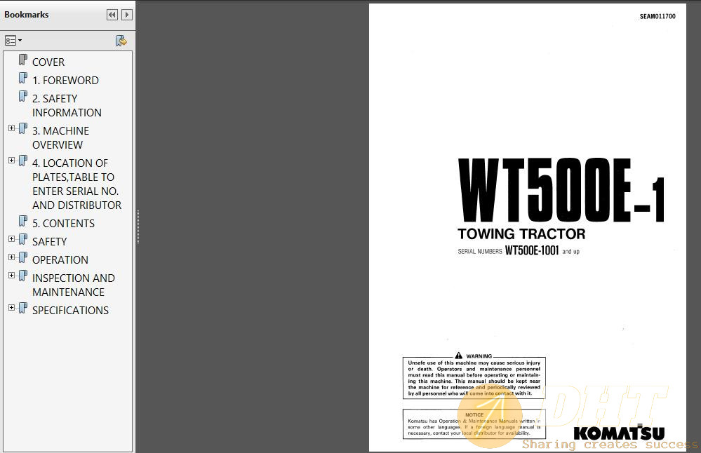The width and height of the screenshot is (701, 453).
Task: Open the SPECIFICATIONS bookmark
Action: [x=70, y=311]
